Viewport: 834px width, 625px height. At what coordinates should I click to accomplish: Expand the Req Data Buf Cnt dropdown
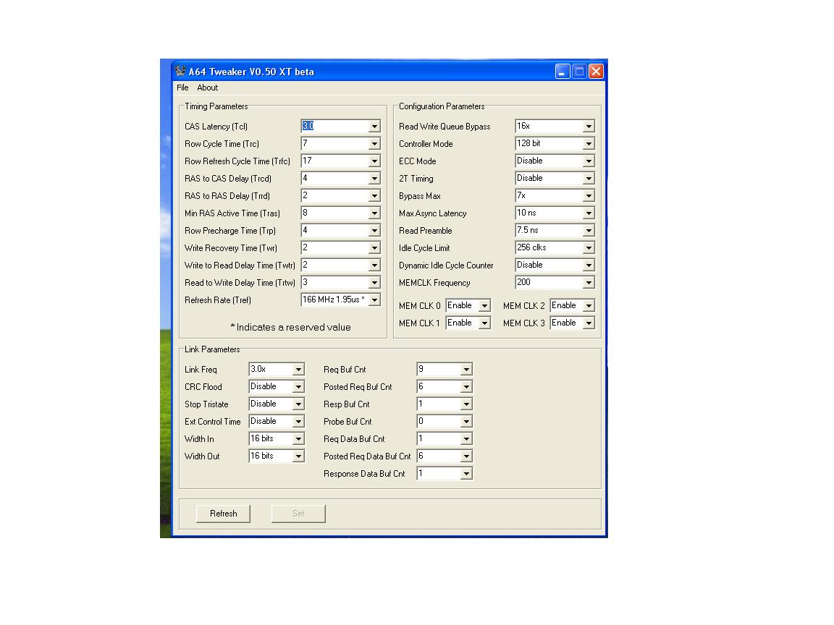tap(466, 439)
